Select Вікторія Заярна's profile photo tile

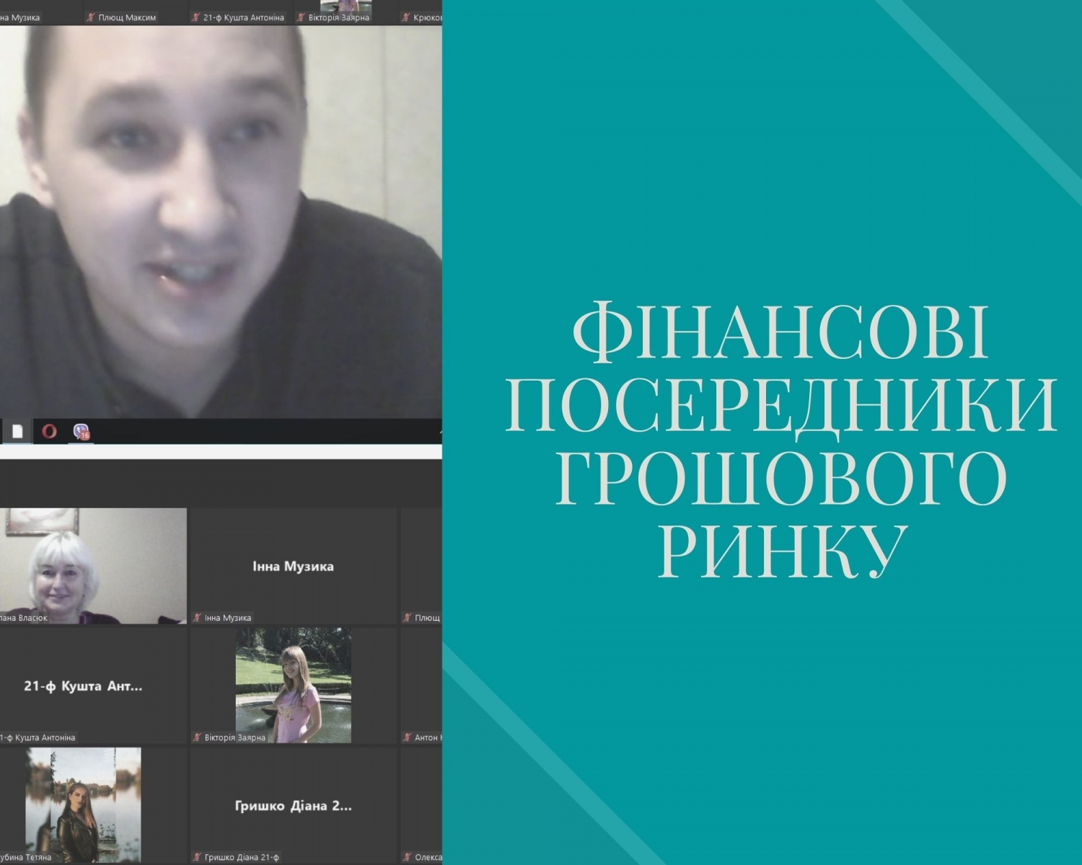click(x=294, y=686)
